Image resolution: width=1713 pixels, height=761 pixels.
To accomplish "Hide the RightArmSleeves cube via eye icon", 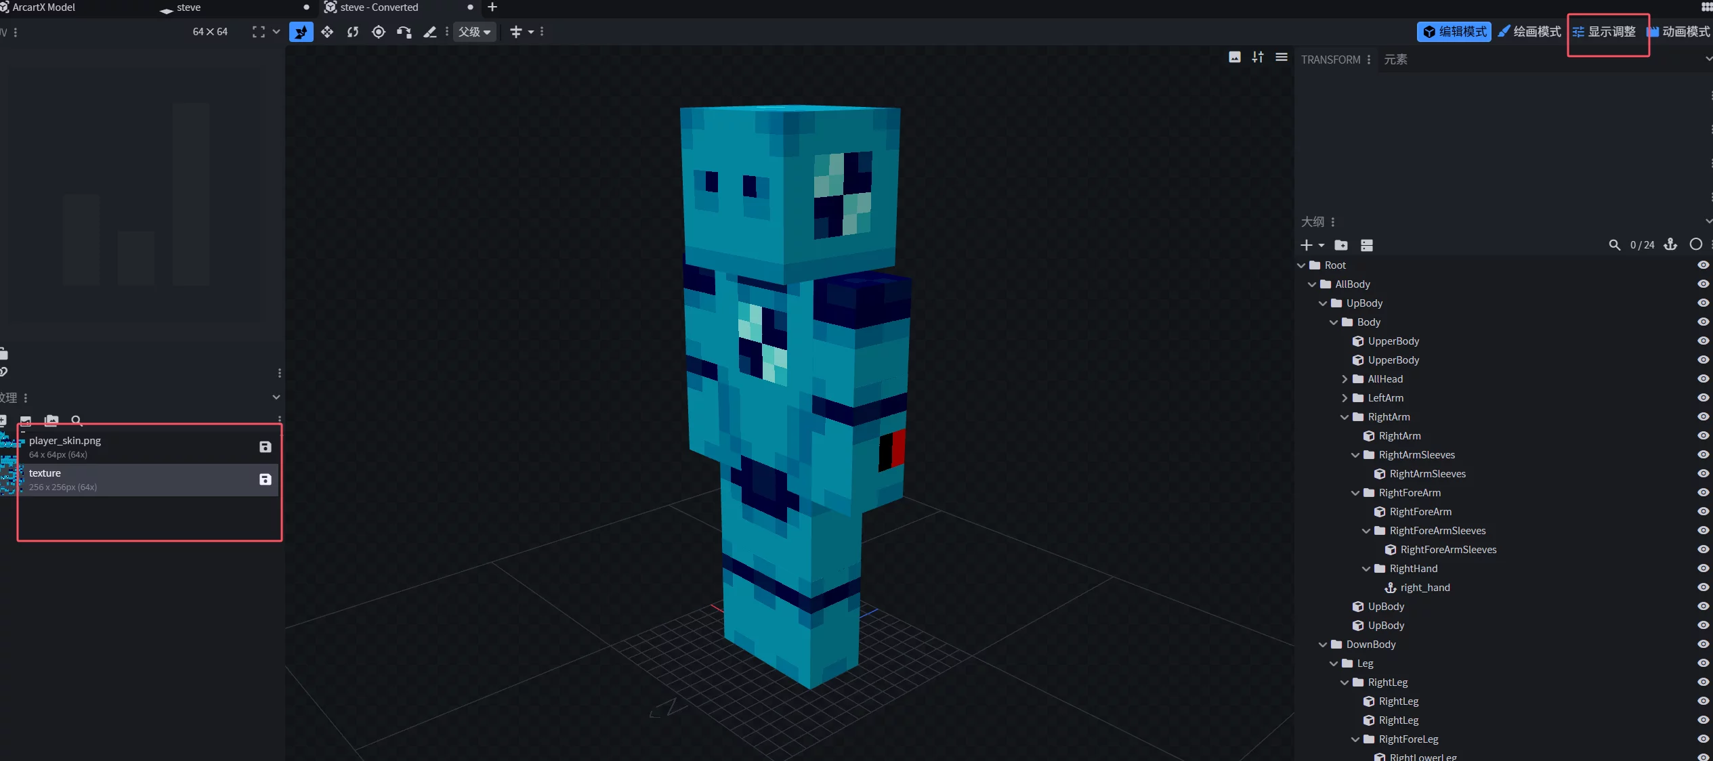I will coord(1703,474).
